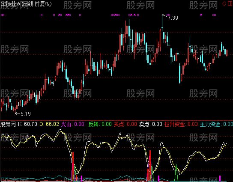Select the K: 68.78 indicator value

tap(27, 124)
